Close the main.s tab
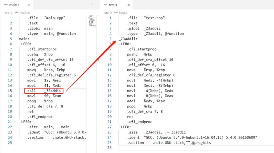 click(29, 5)
